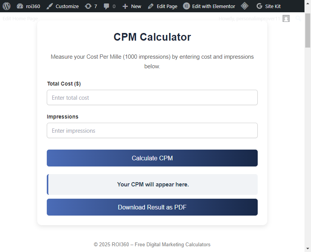The image size is (311, 252).
Task: Focus the Total Cost input field
Action: point(152,97)
